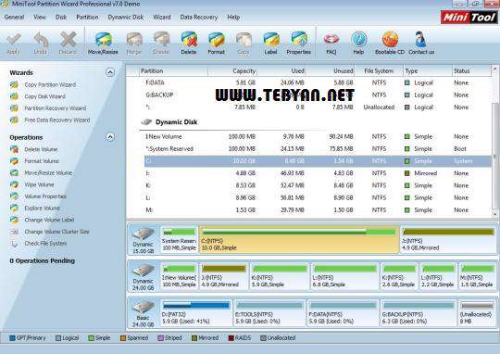
Task: Open the Disk menu
Action: pos(61,18)
